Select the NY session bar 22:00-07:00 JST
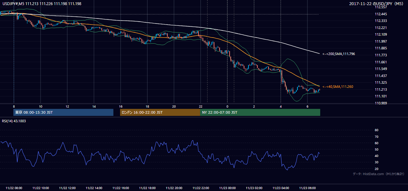 point(260,112)
